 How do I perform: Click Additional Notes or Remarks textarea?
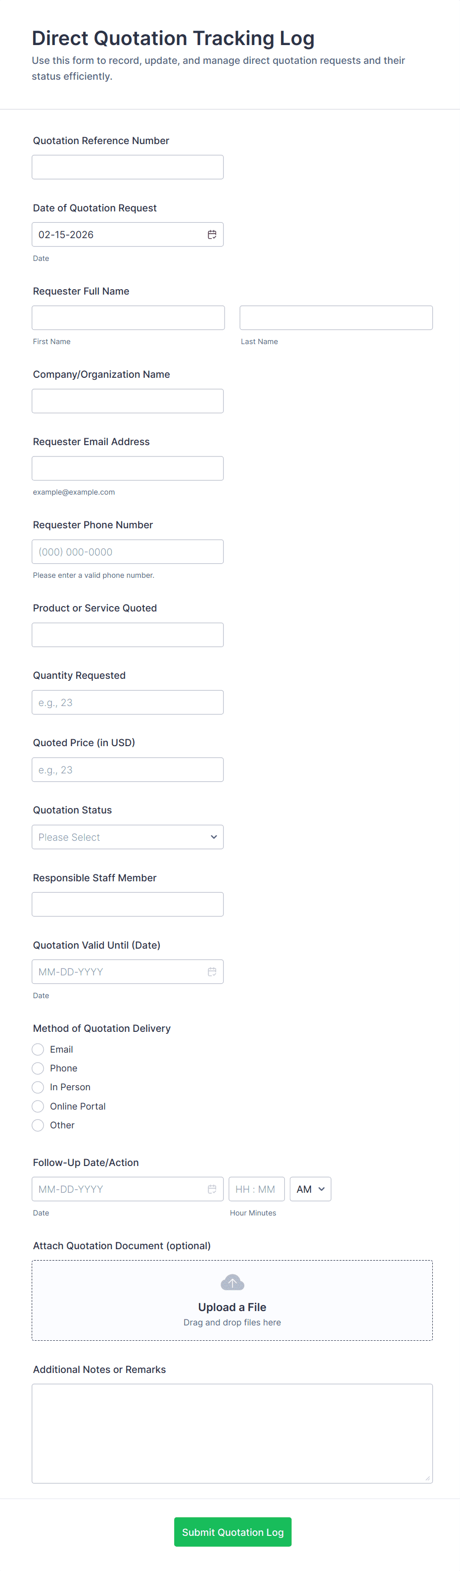tap(232, 1432)
